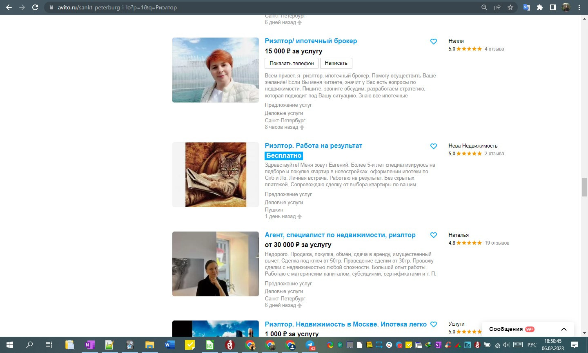
Task: Click the volume icon in system tray
Action: [x=506, y=345]
